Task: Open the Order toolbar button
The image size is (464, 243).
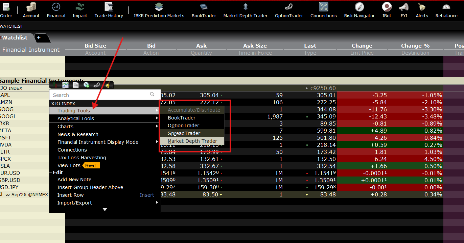Action: pyautogui.click(x=6, y=10)
